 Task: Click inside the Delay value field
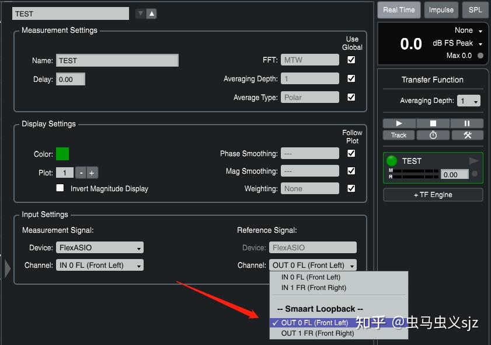[x=70, y=78]
